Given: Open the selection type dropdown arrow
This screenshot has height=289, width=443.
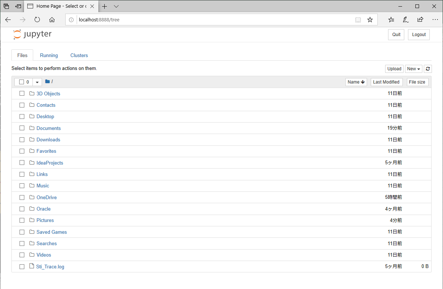Looking at the screenshot, I should pyautogui.click(x=37, y=82).
